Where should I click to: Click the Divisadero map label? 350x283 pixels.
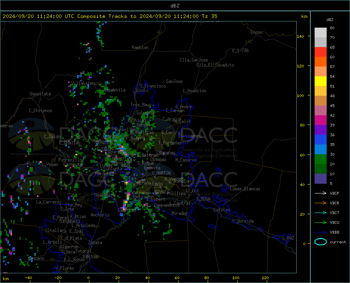190,136
